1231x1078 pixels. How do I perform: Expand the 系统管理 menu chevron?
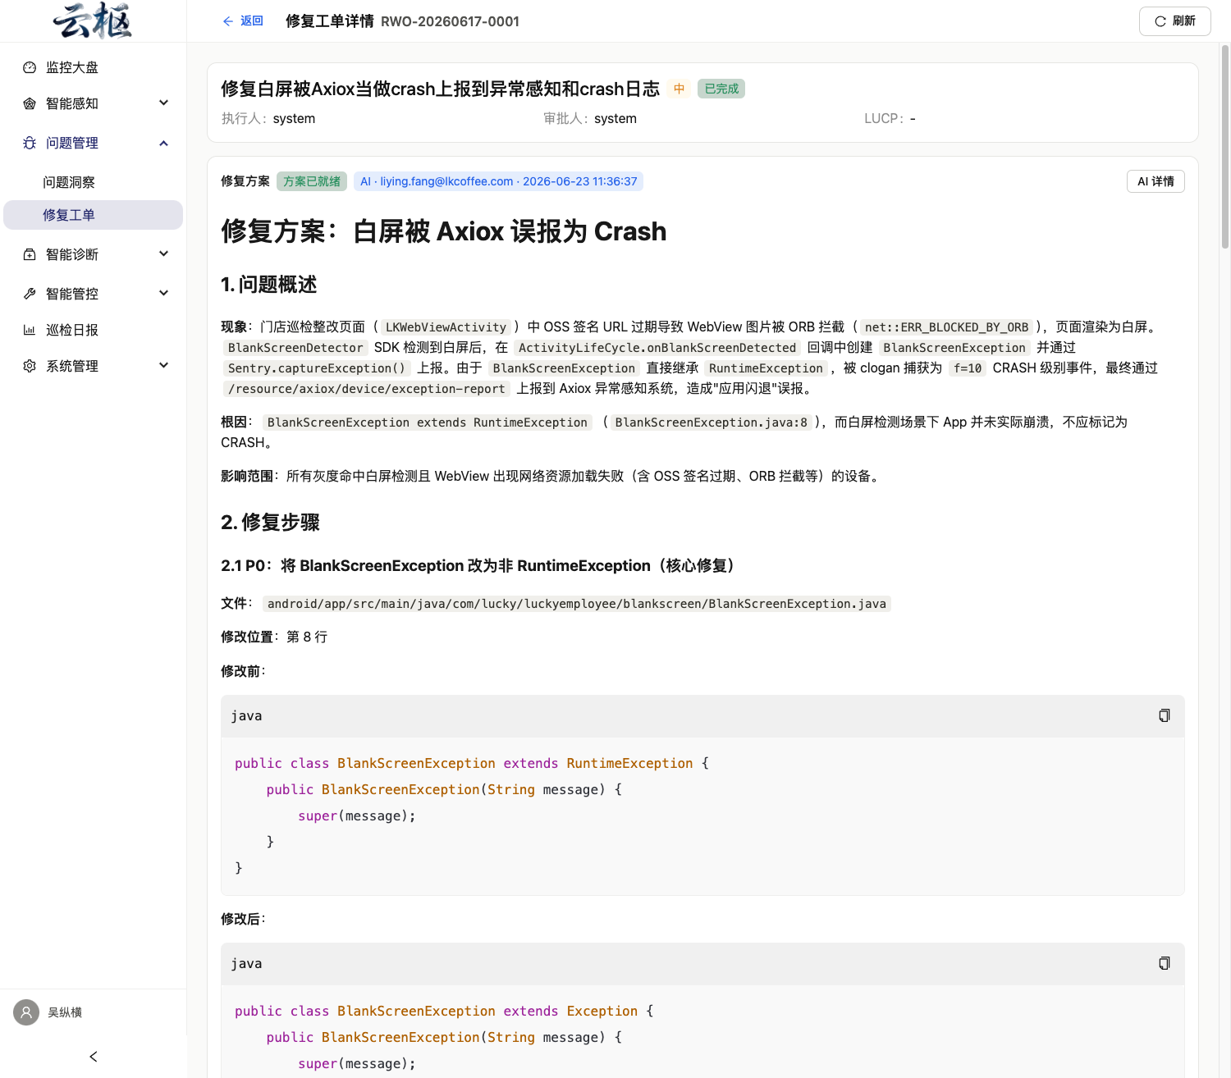pyautogui.click(x=163, y=366)
